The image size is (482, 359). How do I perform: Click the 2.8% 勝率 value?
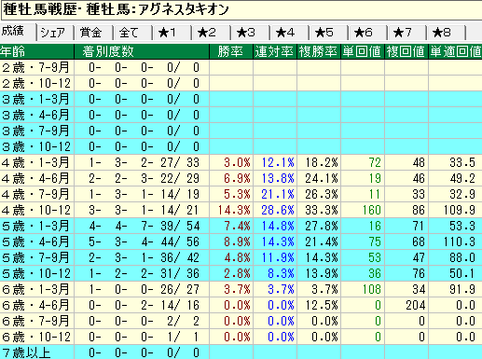pyautogui.click(x=237, y=273)
